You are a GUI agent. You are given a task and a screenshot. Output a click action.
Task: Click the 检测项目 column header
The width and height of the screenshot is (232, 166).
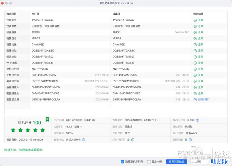tap(11, 14)
